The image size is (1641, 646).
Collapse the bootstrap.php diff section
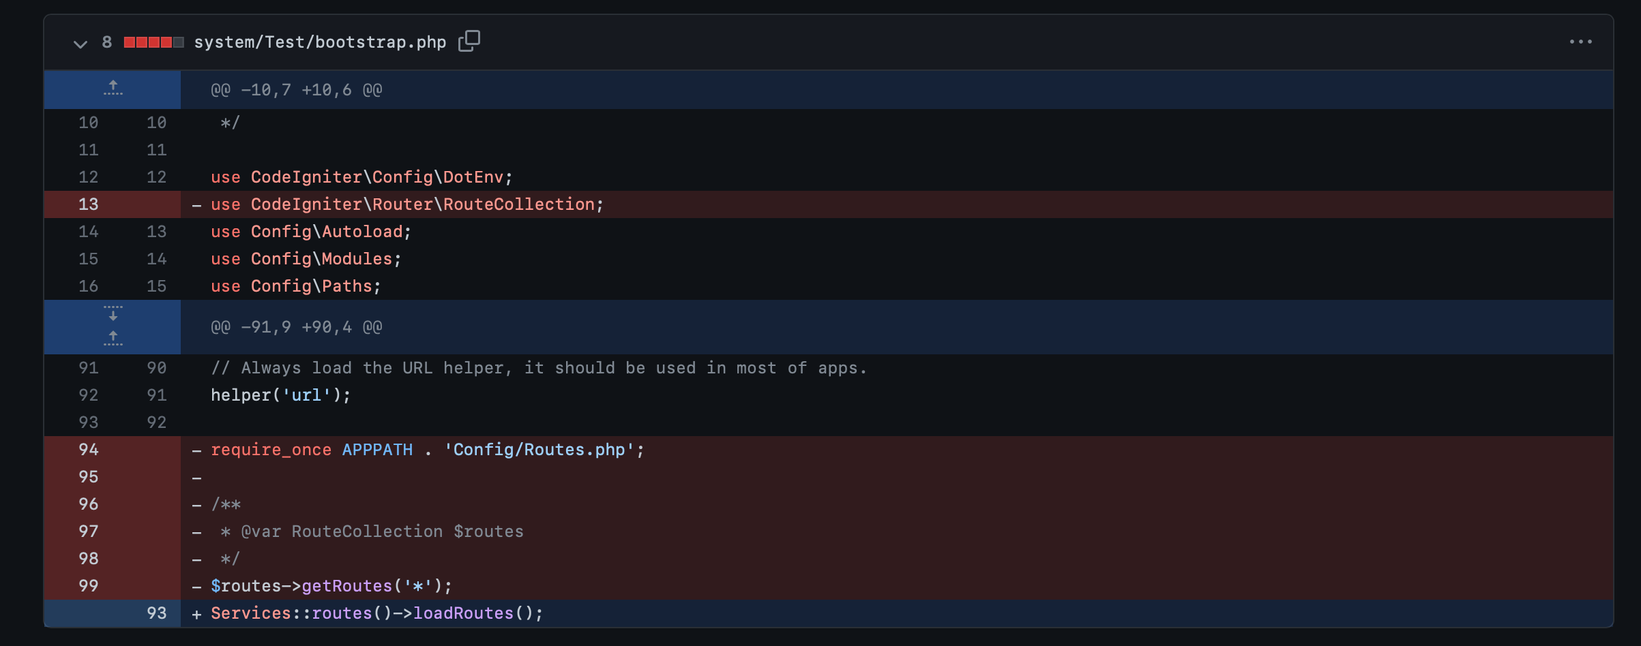click(80, 44)
